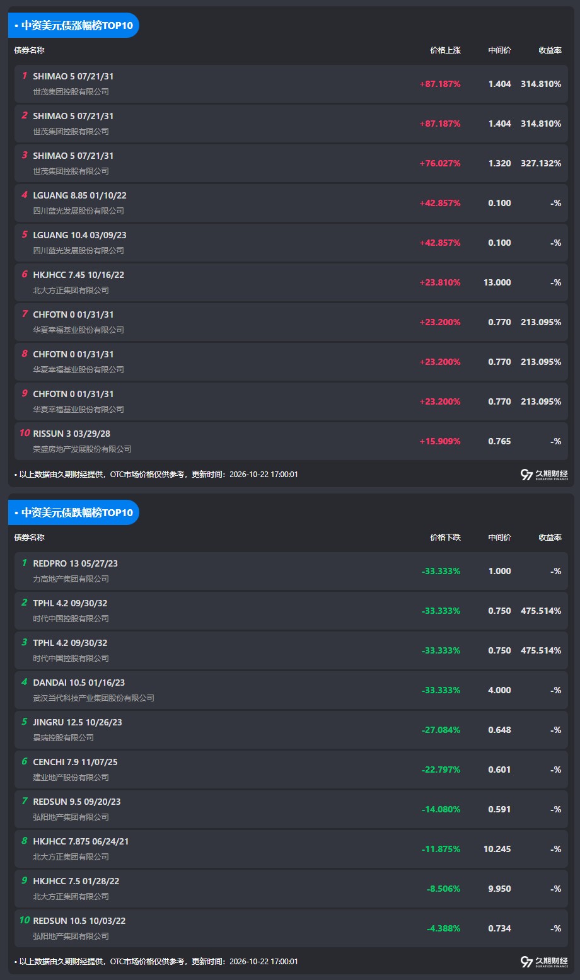
Task: Select bond RISSUN 3 03/29/28
Action: pyautogui.click(x=291, y=441)
